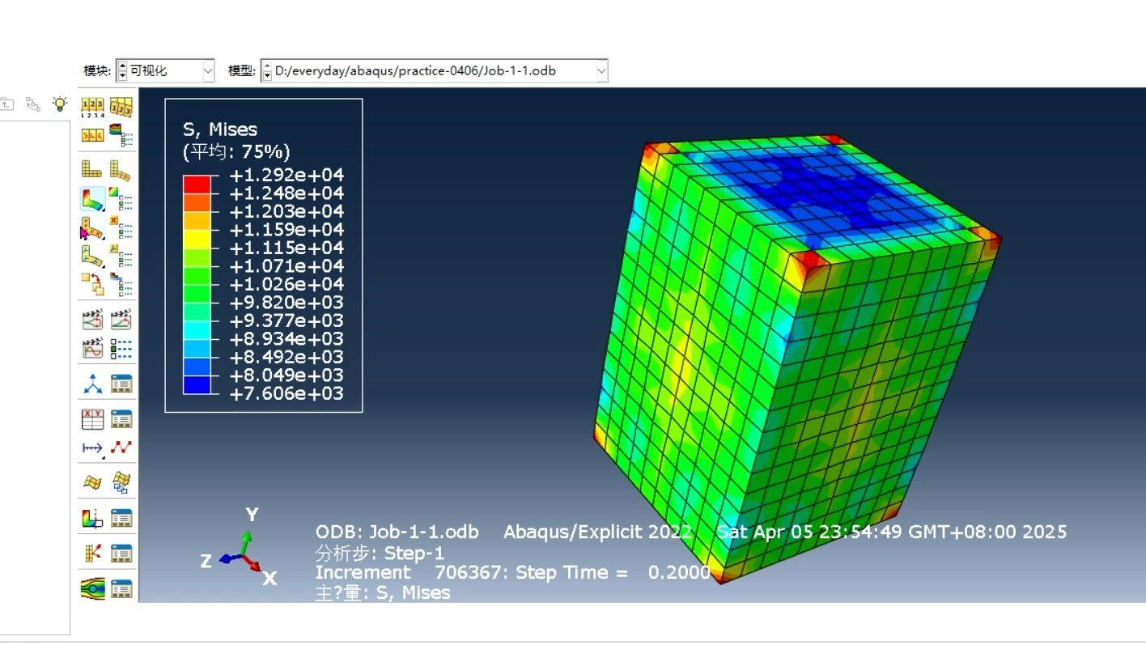This screenshot has width=1146, height=645.
Task: Open the Animation Options checklist button
Action: (121, 350)
